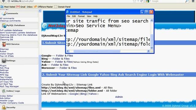Open Semi-automatic update database link
This screenshot has height=110, width=196.
pos(18,33)
